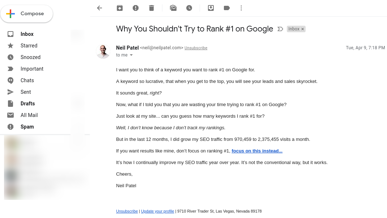Remove the Inbox label chip
Viewport: 387px width, 218px height.
(302, 29)
